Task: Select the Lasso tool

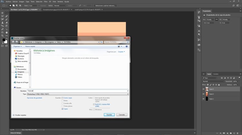Action: (x=2, y=16)
